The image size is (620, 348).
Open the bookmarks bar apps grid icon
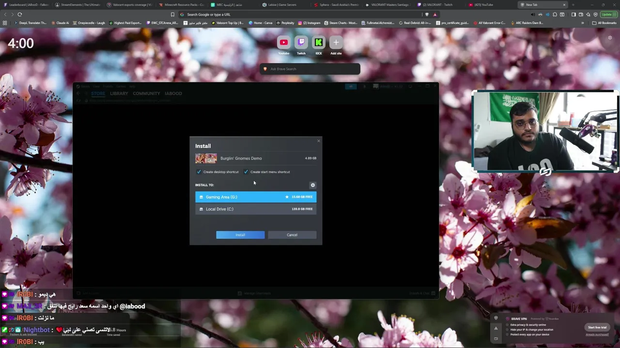click(x=5, y=23)
